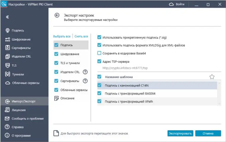Click the help icon next to Сертификаты
Screen dimensions: 226x142
(x=85, y=81)
